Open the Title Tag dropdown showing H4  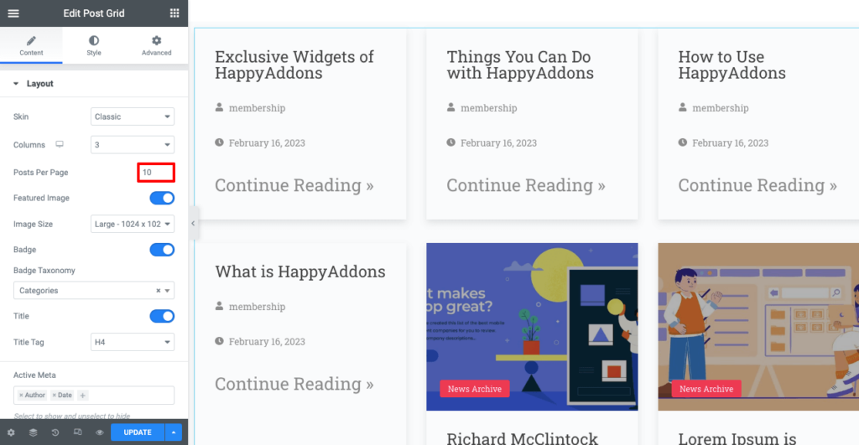pos(133,342)
